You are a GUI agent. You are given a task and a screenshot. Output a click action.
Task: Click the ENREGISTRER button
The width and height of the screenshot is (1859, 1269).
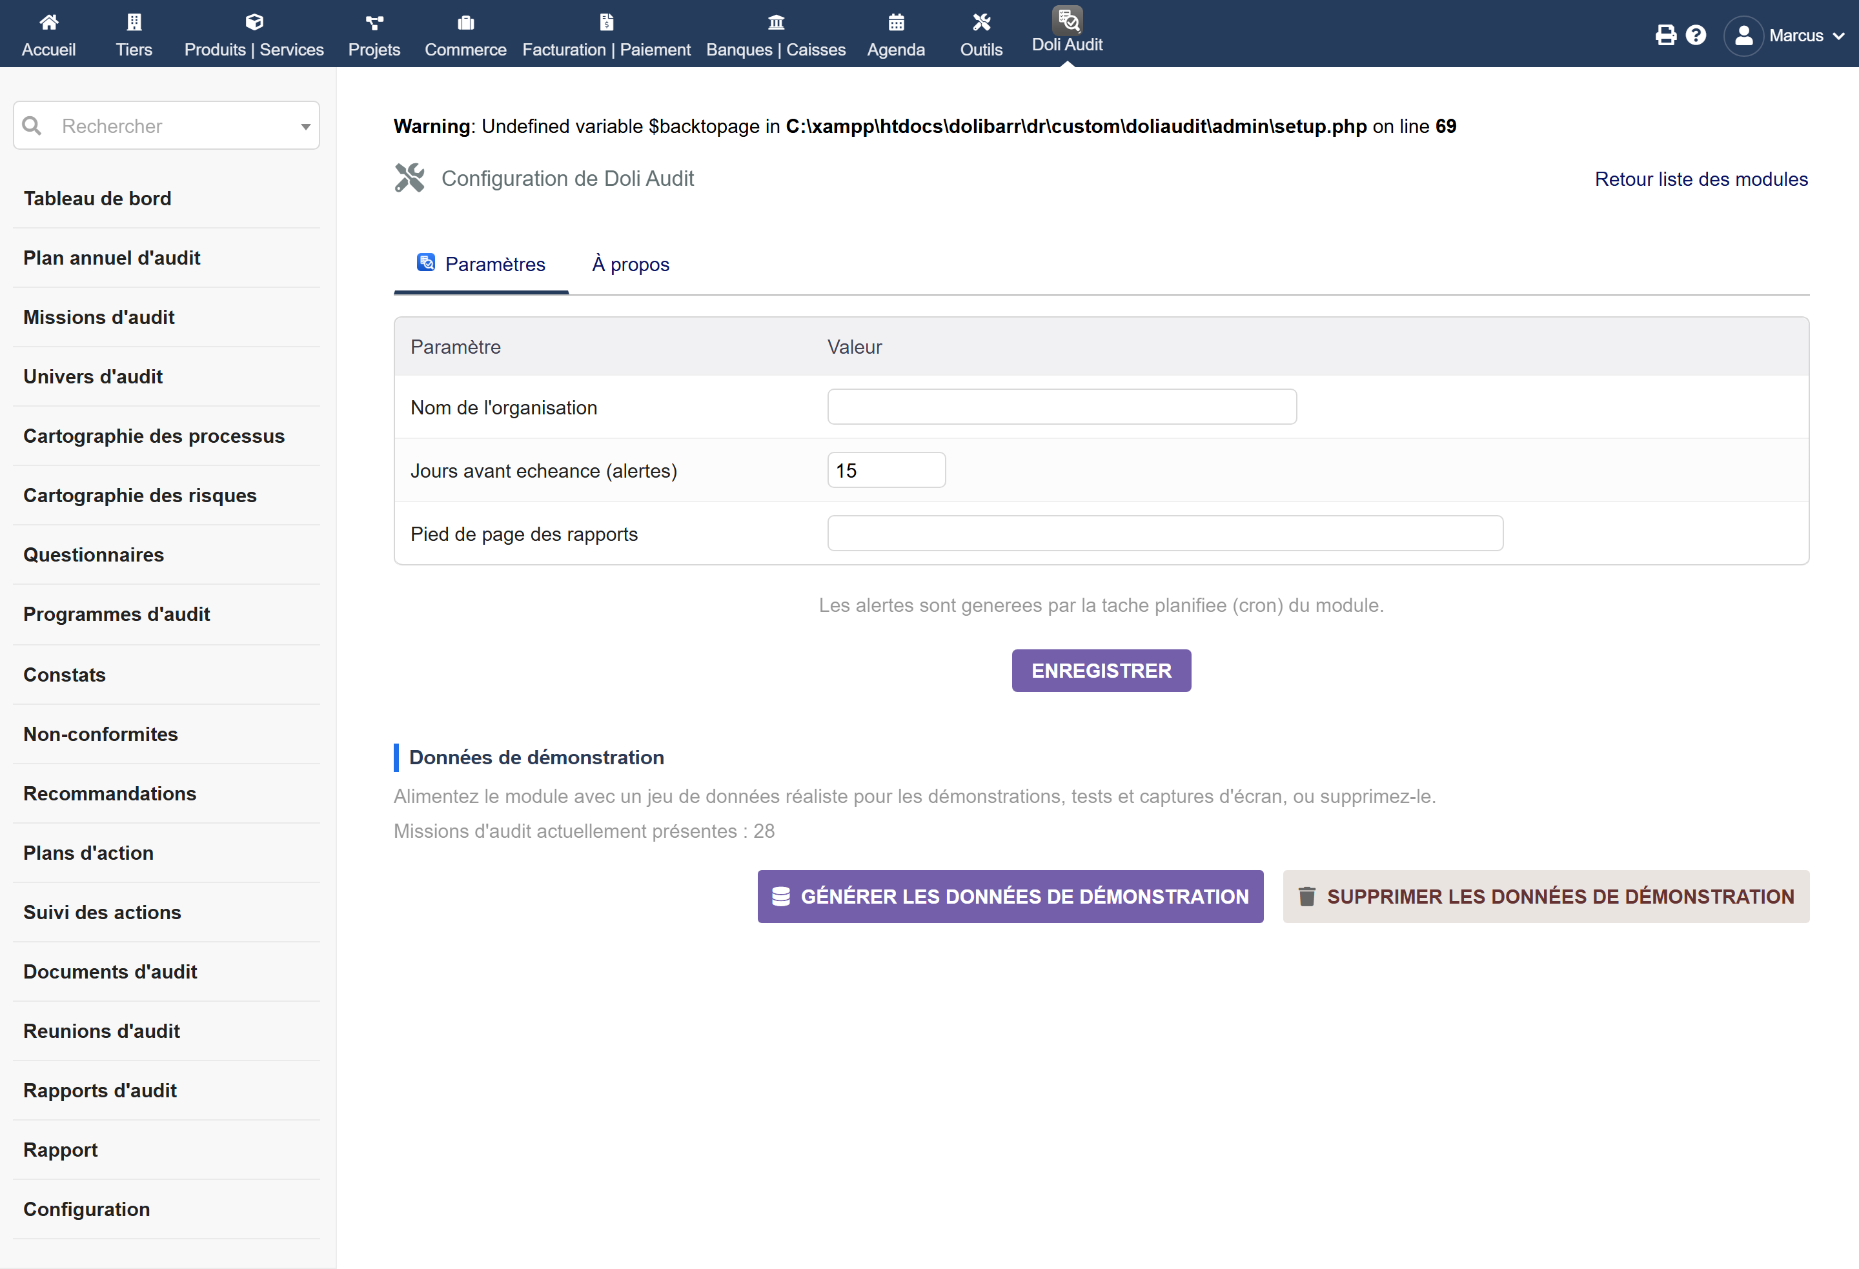(x=1101, y=671)
